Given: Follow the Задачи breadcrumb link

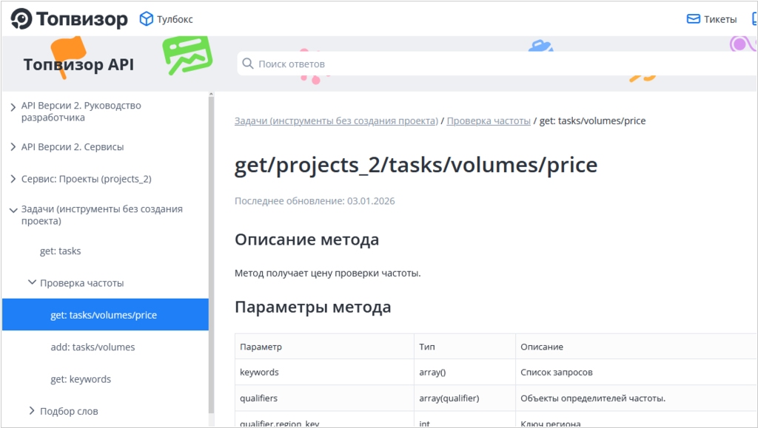Looking at the screenshot, I should pos(336,120).
